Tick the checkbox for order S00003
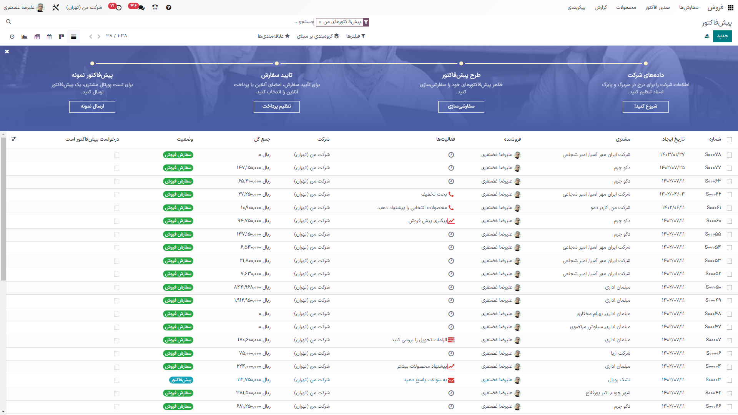 pyautogui.click(x=729, y=380)
